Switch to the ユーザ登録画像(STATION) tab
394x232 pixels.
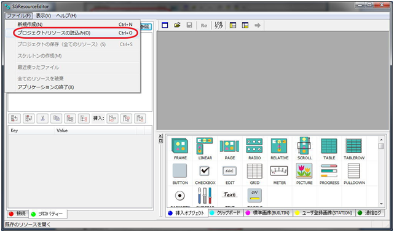point(324,213)
